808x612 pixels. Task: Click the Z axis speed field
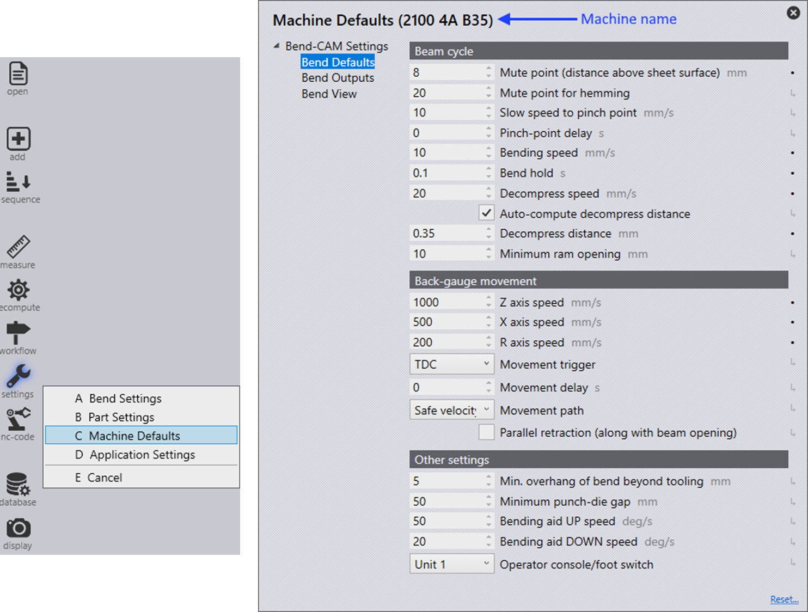451,302
